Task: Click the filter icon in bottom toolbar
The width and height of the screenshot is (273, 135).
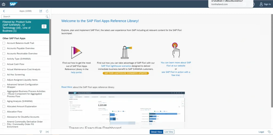Action: (41, 132)
